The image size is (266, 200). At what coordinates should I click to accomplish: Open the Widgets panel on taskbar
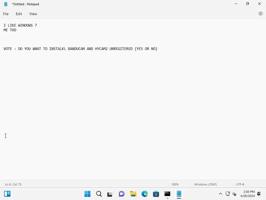pyautogui.click(x=7, y=194)
